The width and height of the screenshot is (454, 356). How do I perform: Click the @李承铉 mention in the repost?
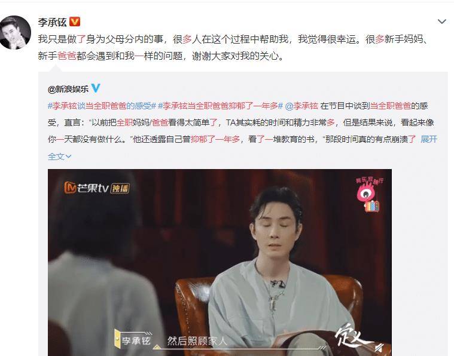[x=301, y=106]
